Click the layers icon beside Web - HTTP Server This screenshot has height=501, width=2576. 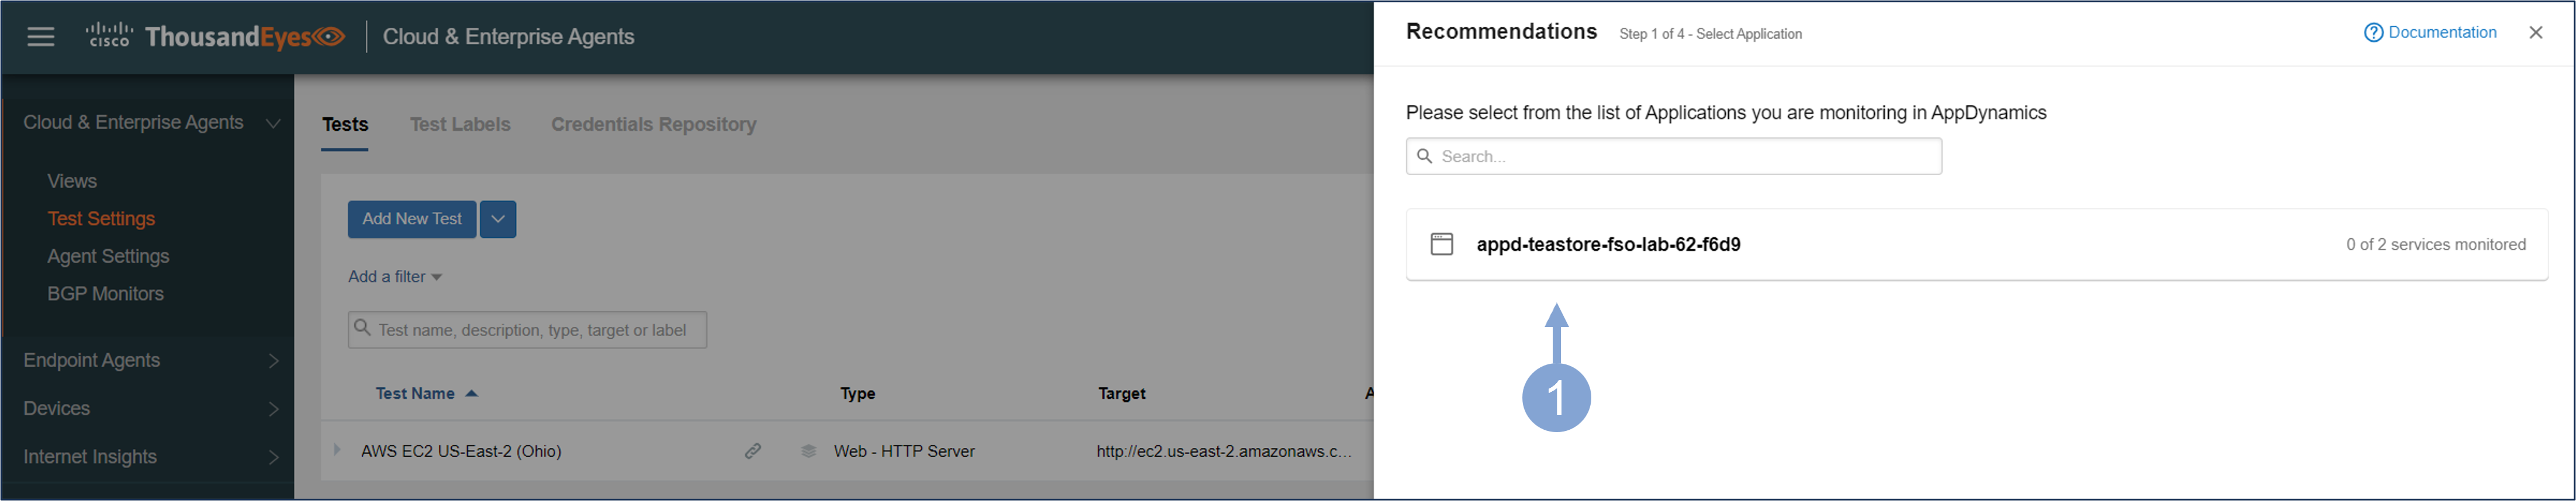pyautogui.click(x=808, y=451)
